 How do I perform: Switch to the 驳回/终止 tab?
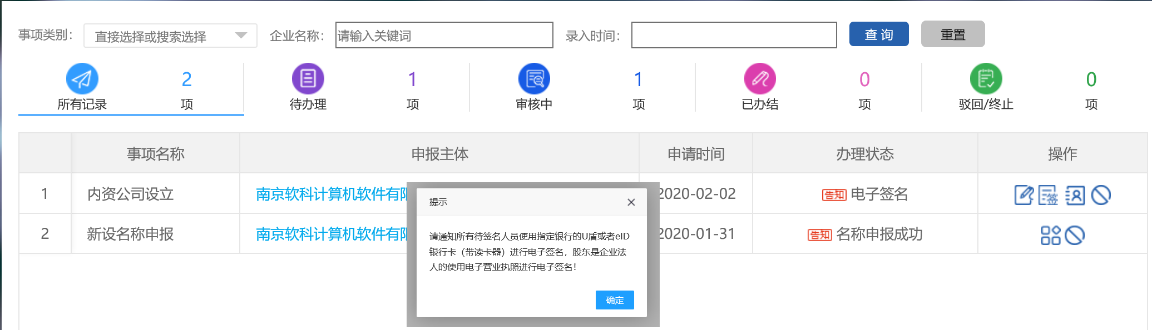point(986,104)
